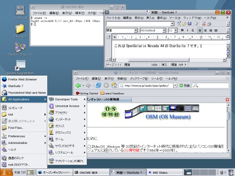
Task: Click IME Status taskbar button
Action: [165, 172]
